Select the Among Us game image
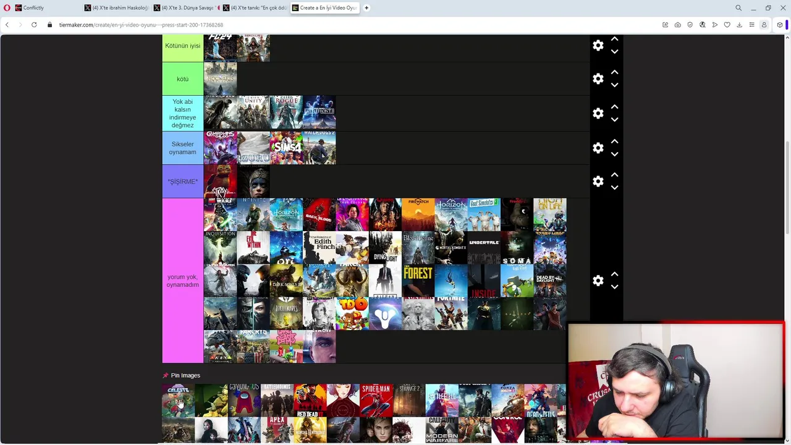Viewport: 791px width, 445px height. (244, 400)
